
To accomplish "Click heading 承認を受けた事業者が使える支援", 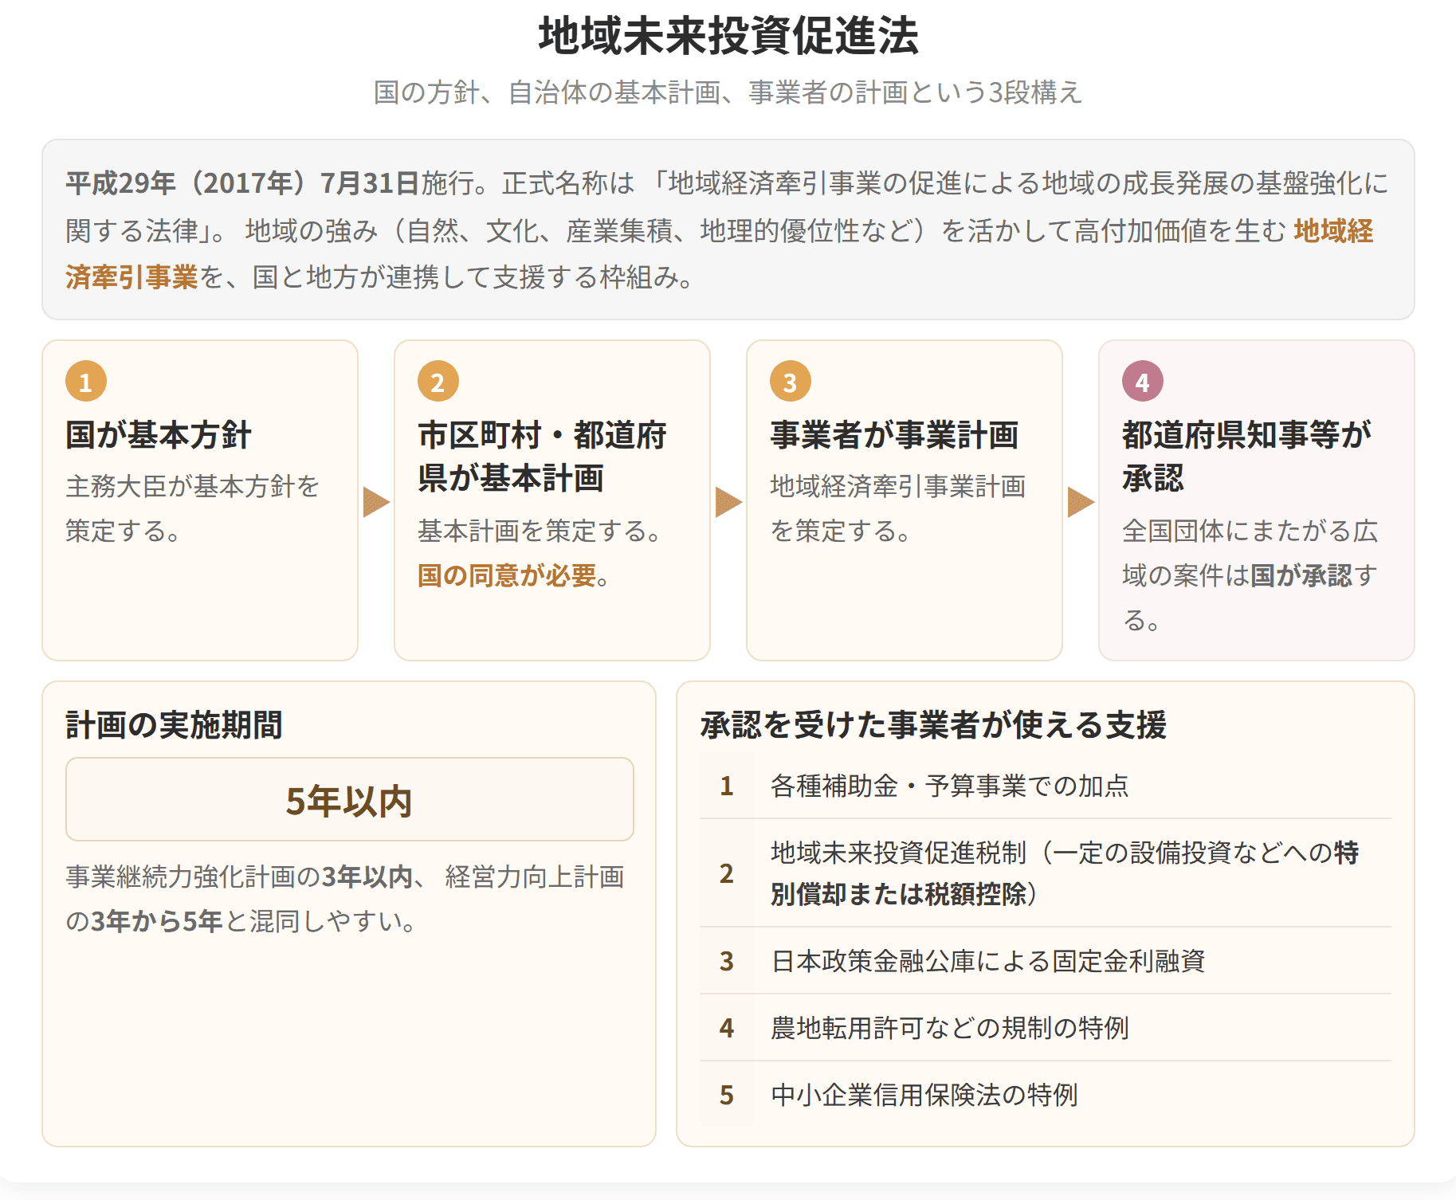I will point(933,725).
